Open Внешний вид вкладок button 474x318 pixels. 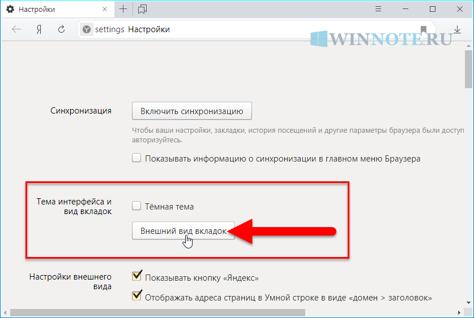(x=183, y=231)
